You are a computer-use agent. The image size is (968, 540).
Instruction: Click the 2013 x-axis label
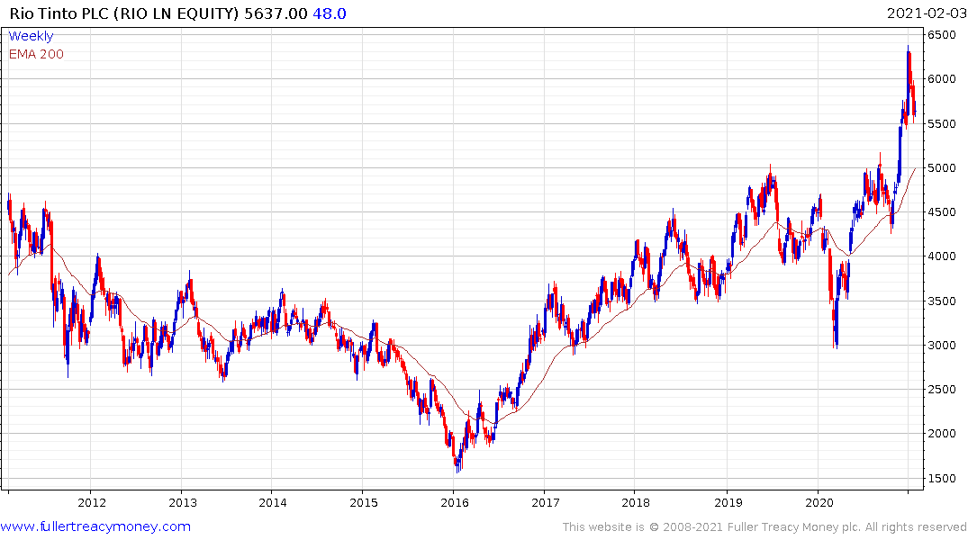[x=183, y=502]
